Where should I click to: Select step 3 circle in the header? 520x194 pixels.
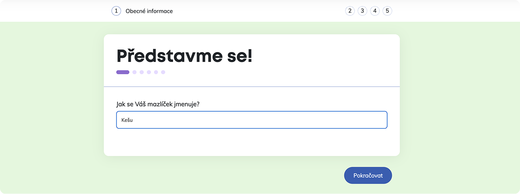tap(362, 11)
